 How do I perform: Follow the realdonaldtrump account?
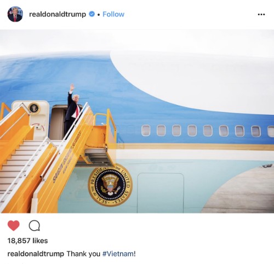(x=113, y=14)
